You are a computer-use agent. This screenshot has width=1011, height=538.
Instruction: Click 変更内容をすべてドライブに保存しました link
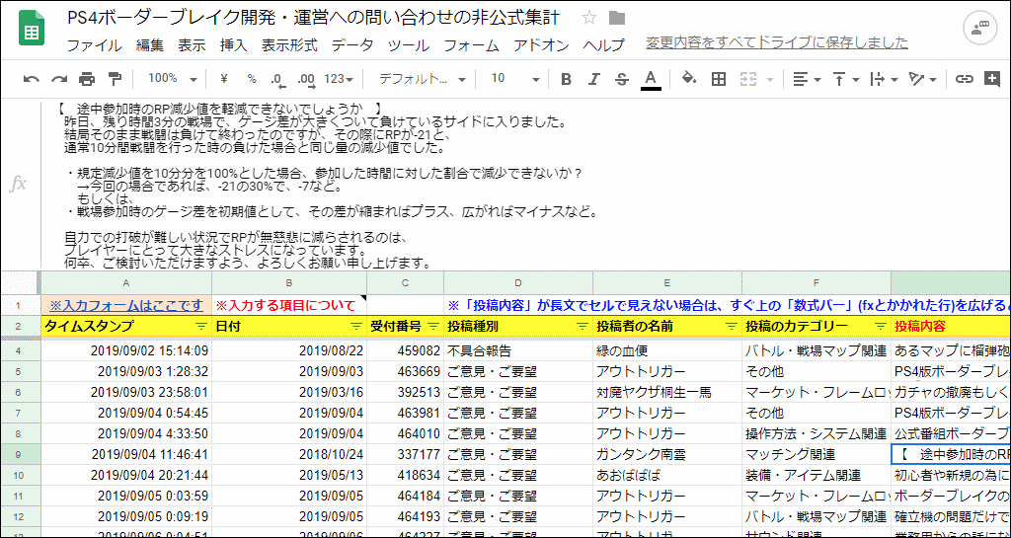(777, 43)
